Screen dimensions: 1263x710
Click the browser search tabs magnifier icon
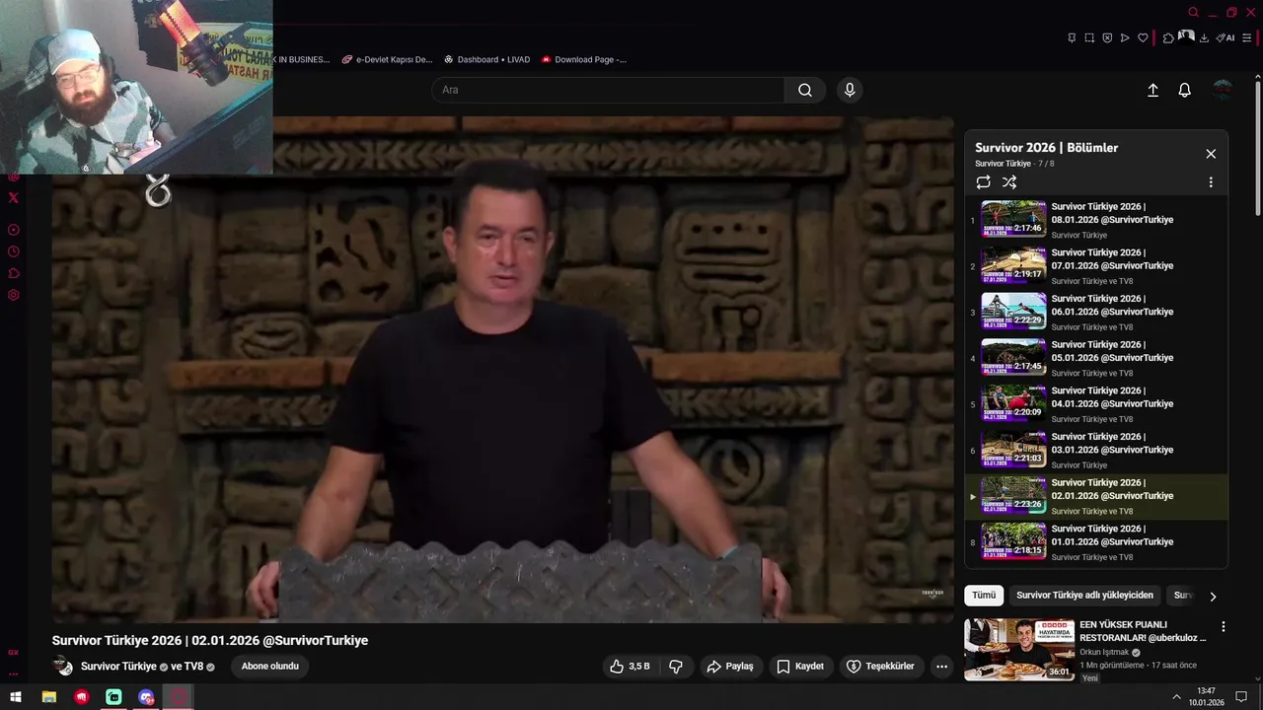1193,13
